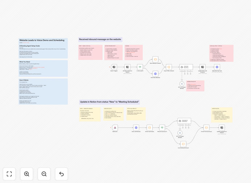Select the Fetch Call Results HTTP node

click(x=136, y=128)
